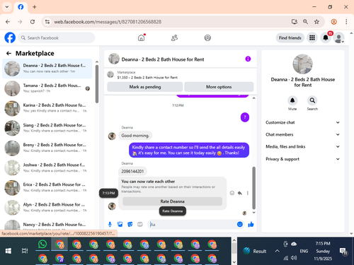The width and height of the screenshot is (354, 265).
Task: Open the Chrome three-dot menu
Action: pyautogui.click(x=346, y=22)
